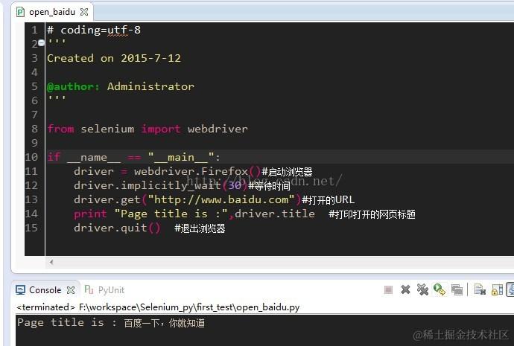Close the open_baidu editor tab

click(84, 12)
